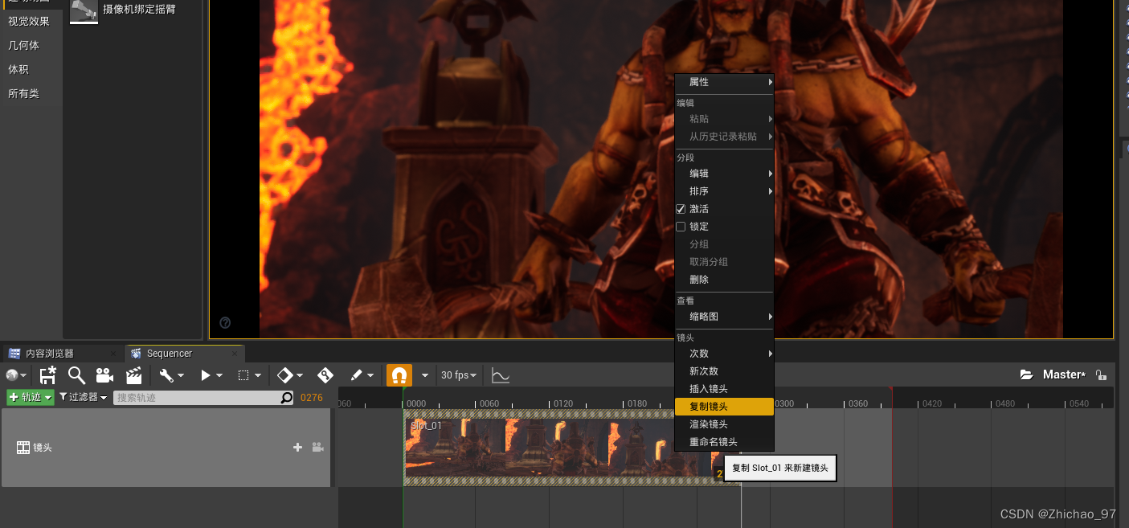Expand the 缩略图 submenu
The height and width of the screenshot is (528, 1129).
click(x=724, y=317)
